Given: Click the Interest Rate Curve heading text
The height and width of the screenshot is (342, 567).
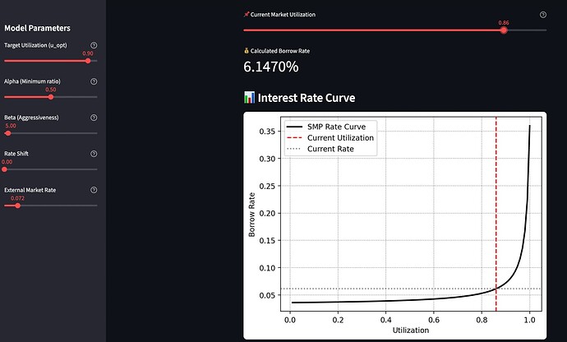Looking at the screenshot, I should pyautogui.click(x=307, y=98).
